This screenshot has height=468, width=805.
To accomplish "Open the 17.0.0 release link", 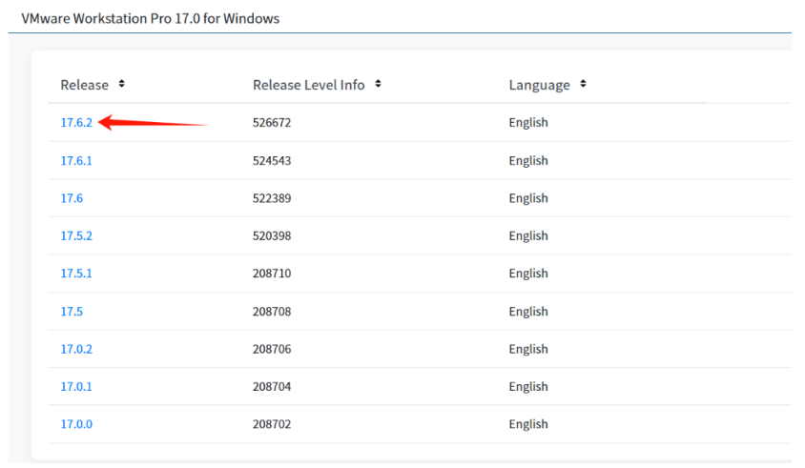I will tap(76, 424).
